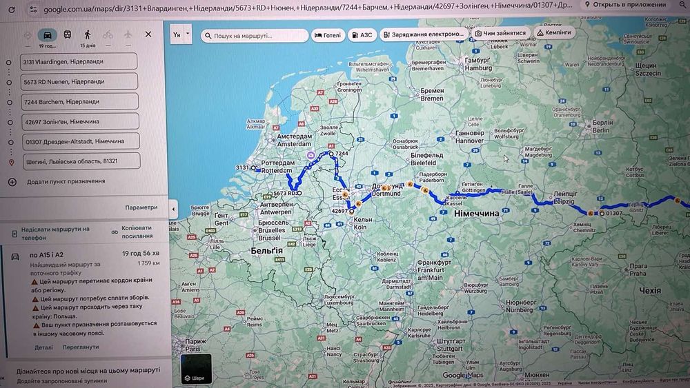Reload the page with the browser refresh icon

click(12, 9)
